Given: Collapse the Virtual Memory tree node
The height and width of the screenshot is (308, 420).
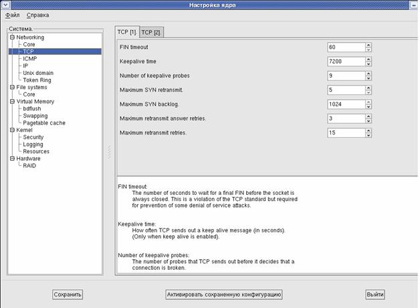Looking at the screenshot, I should click(x=11, y=102).
